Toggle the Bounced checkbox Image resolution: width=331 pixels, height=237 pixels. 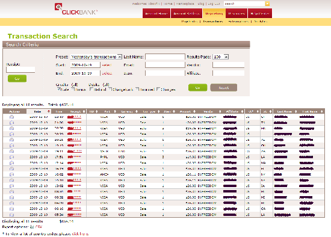pyautogui.click(x=137, y=89)
